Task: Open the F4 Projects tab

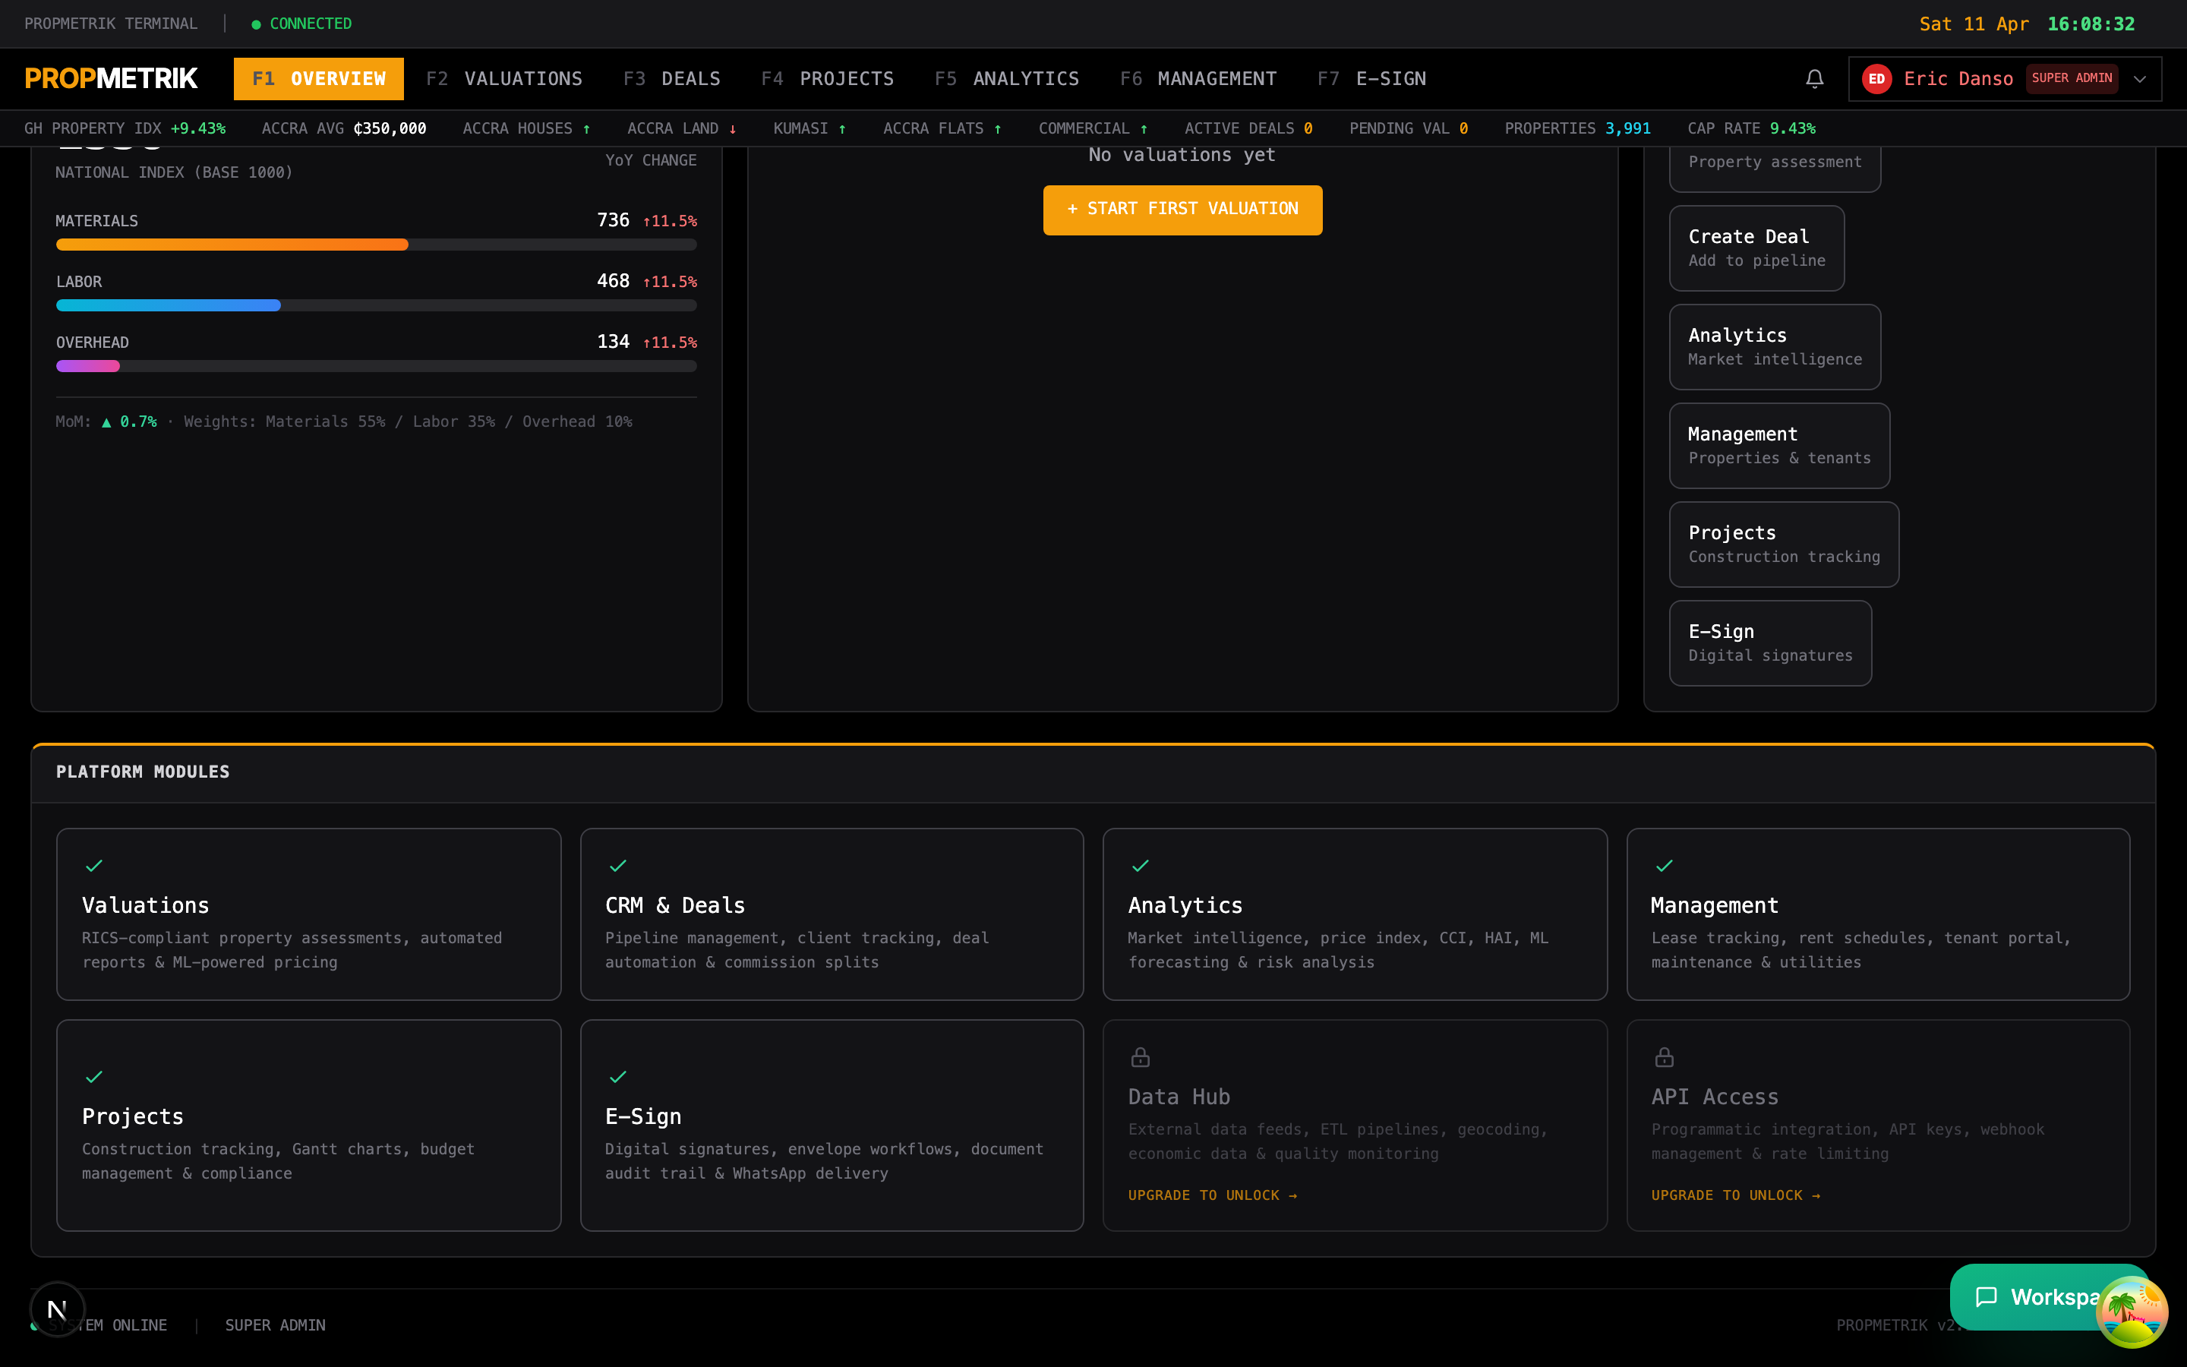Action: 827,79
